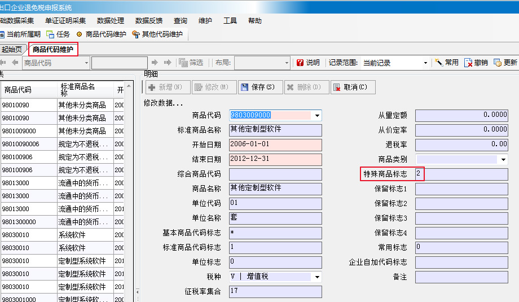Open 其他代码维护 from the toolbar
This screenshot has width=519, height=302.
click(x=157, y=34)
